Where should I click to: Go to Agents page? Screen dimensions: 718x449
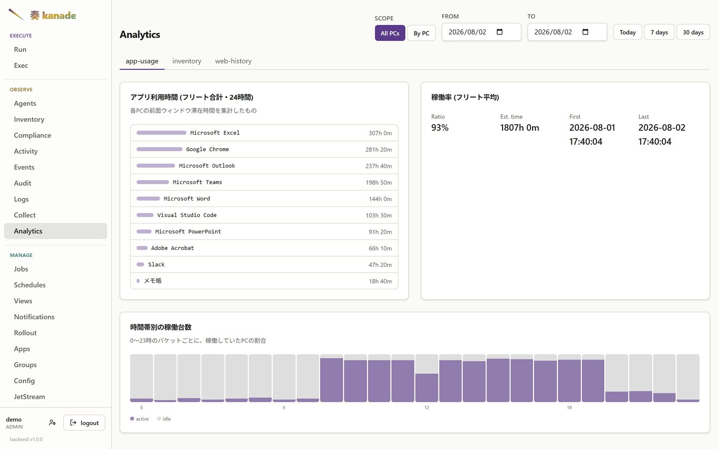coord(55,103)
